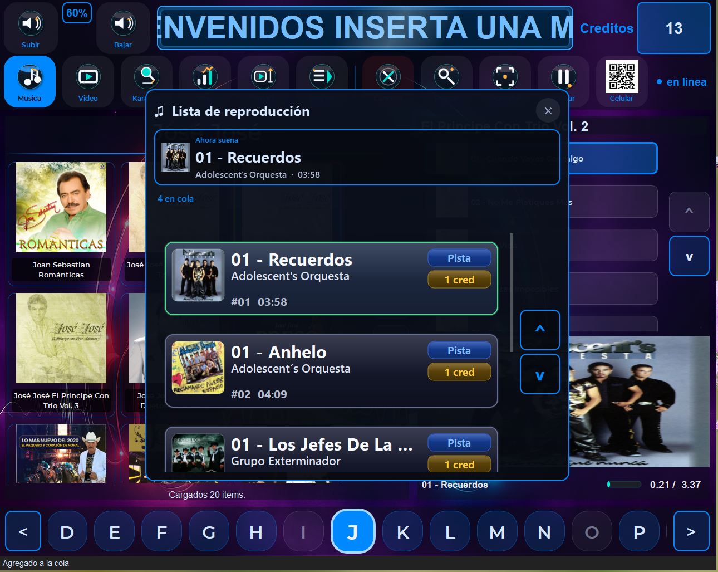The width and height of the screenshot is (718, 572).
Task: Select Los Jefes De La queue item
Action: tap(331, 450)
